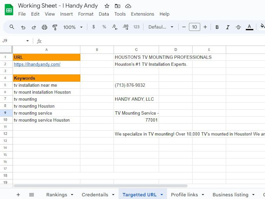Click the search menus magnifier icon
Screen dimensions: 265x199
[x=12, y=27]
